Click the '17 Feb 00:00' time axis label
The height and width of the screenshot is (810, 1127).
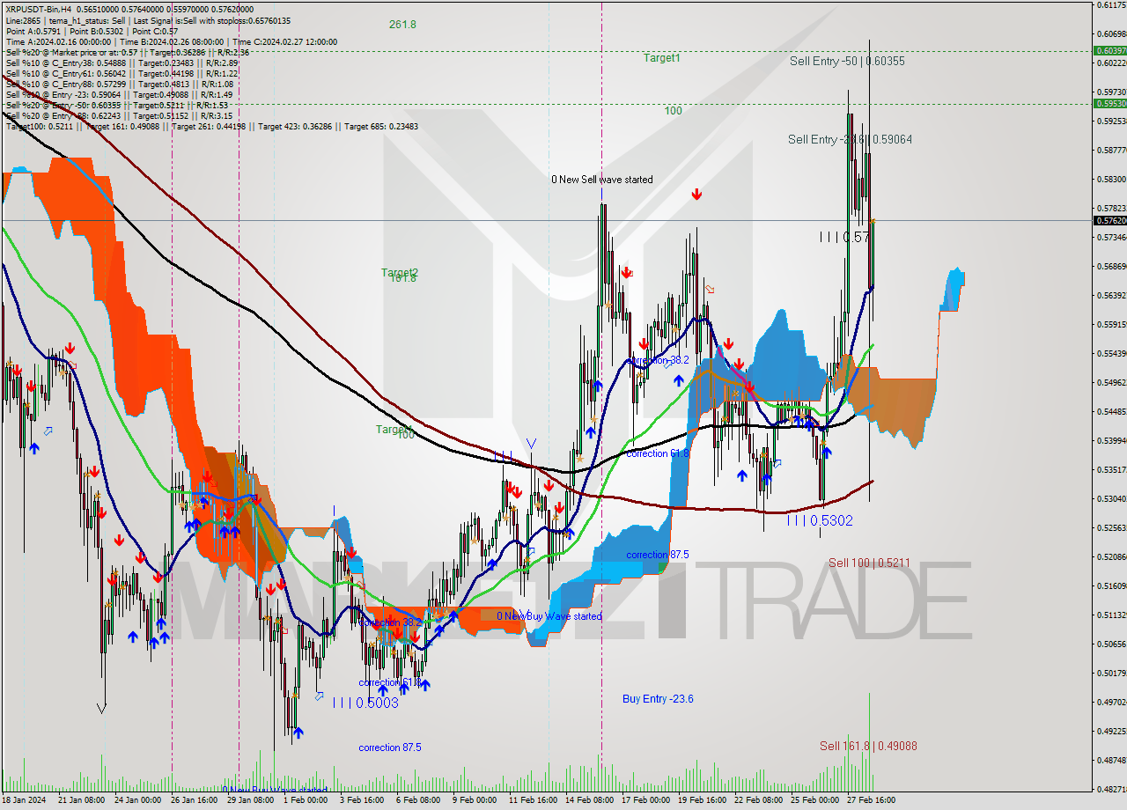(645, 800)
